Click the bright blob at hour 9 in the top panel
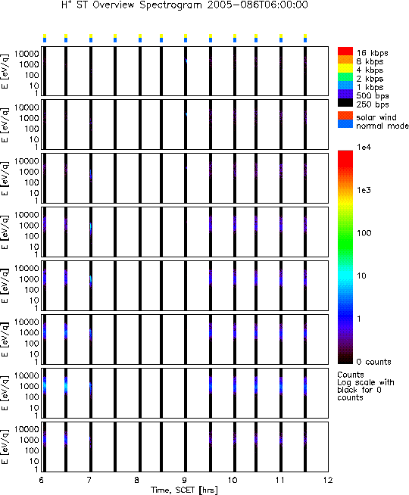Screen dimensions: 409x495 186,61
